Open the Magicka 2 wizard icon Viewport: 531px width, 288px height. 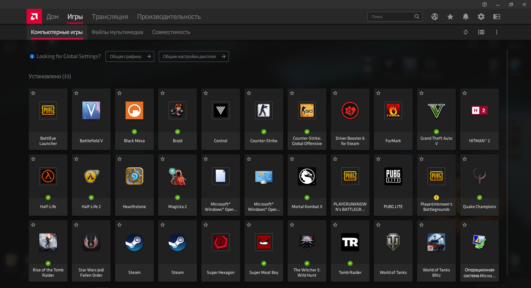(x=178, y=176)
